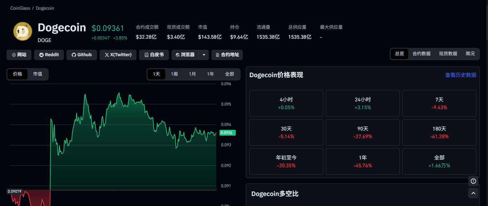Click the 查看历史数据 link
The image size is (488, 206).
(x=460, y=75)
